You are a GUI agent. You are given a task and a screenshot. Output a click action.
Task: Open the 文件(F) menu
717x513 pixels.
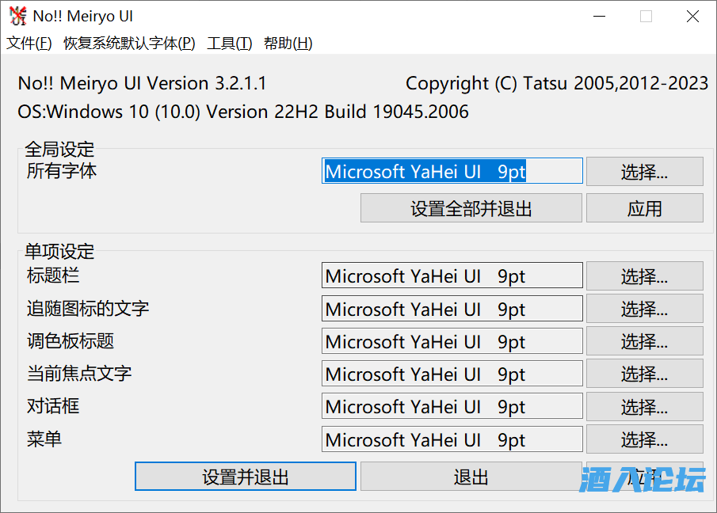pos(29,44)
